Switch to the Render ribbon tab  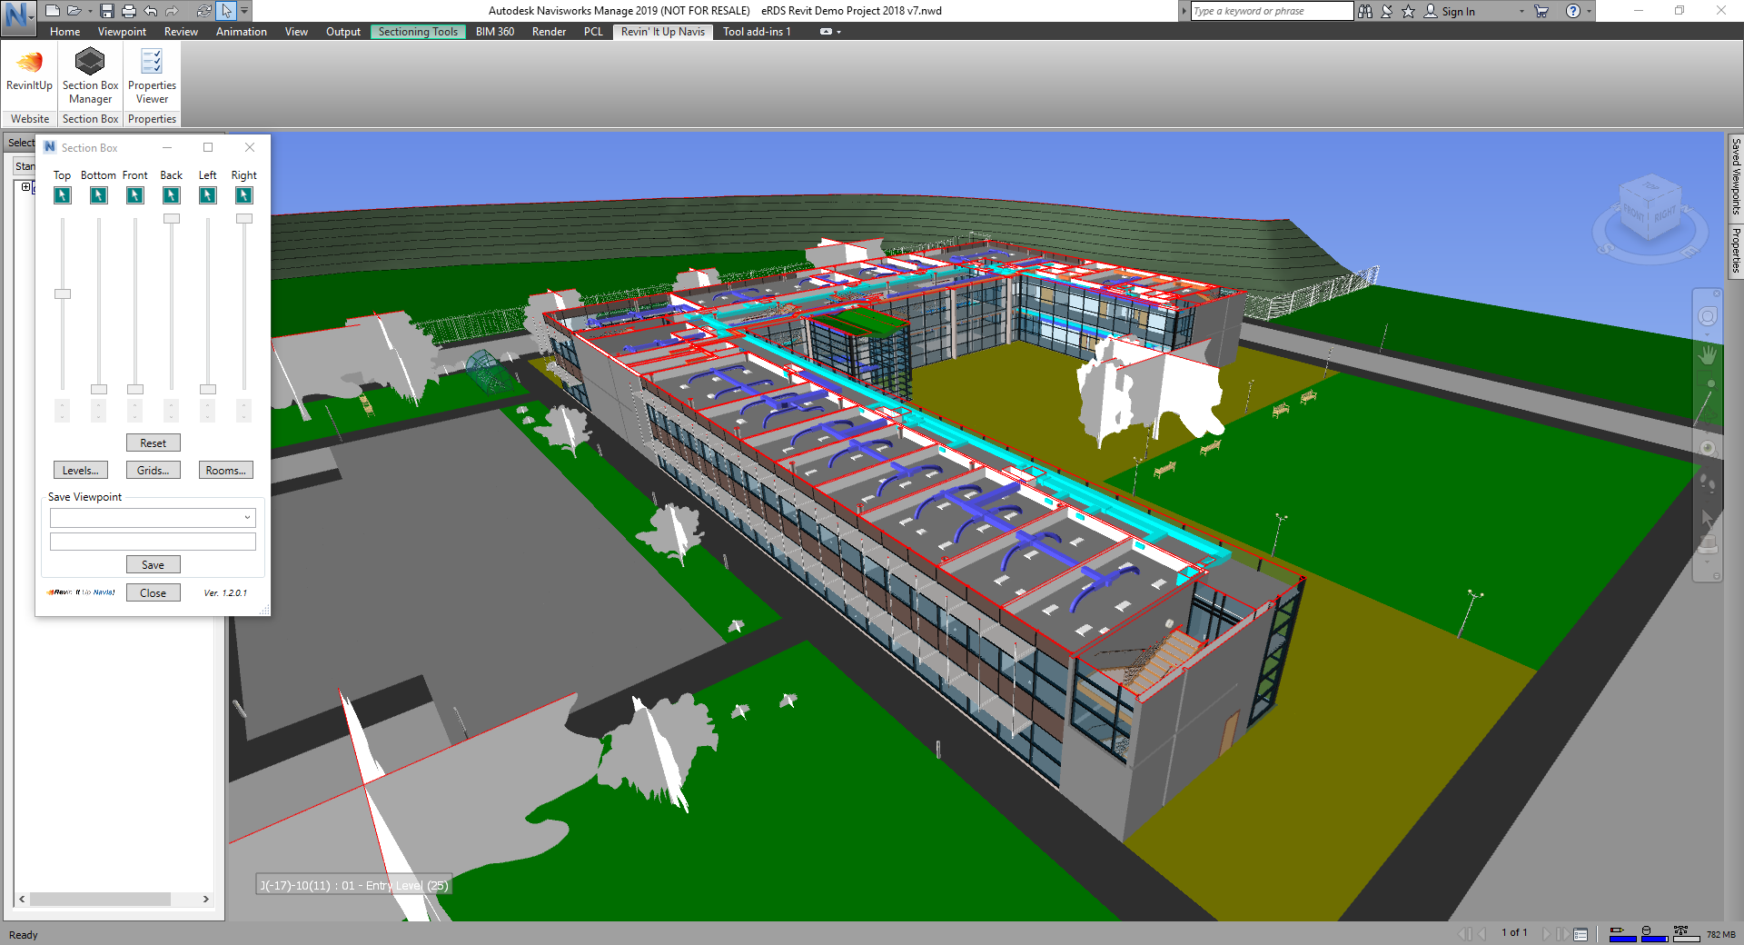(549, 32)
